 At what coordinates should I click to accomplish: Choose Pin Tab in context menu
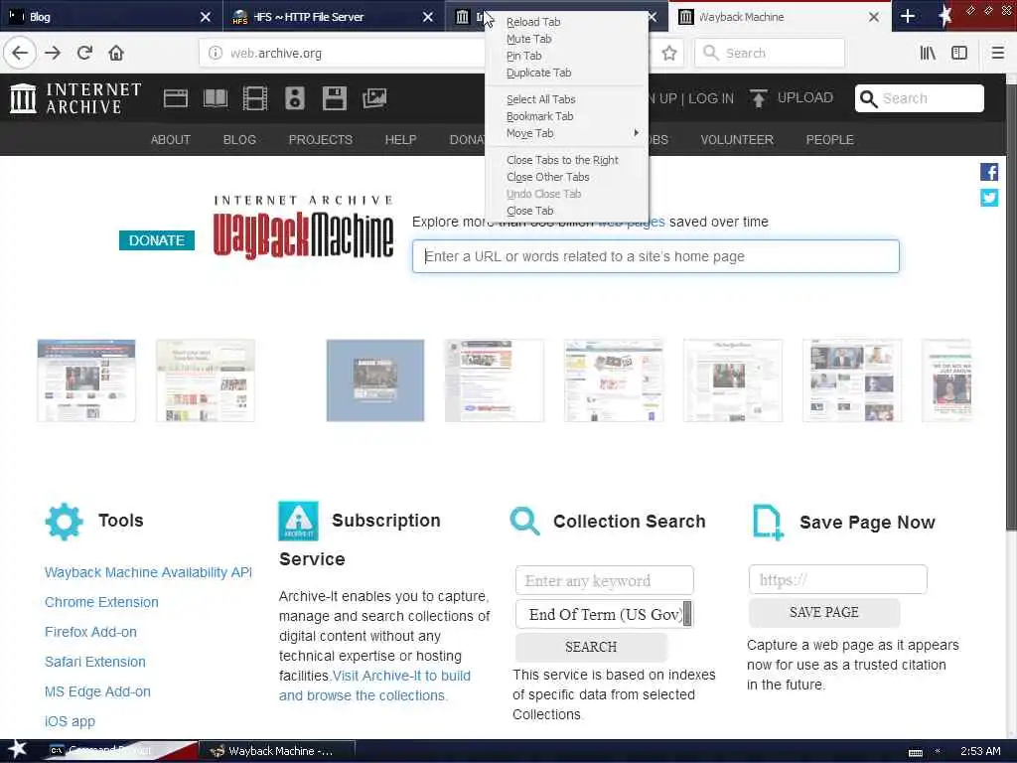[x=566, y=56]
